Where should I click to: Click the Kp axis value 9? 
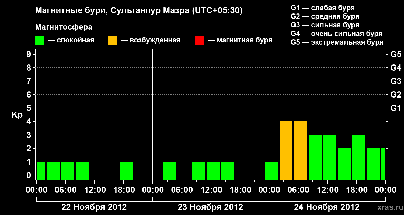[x=29, y=54]
